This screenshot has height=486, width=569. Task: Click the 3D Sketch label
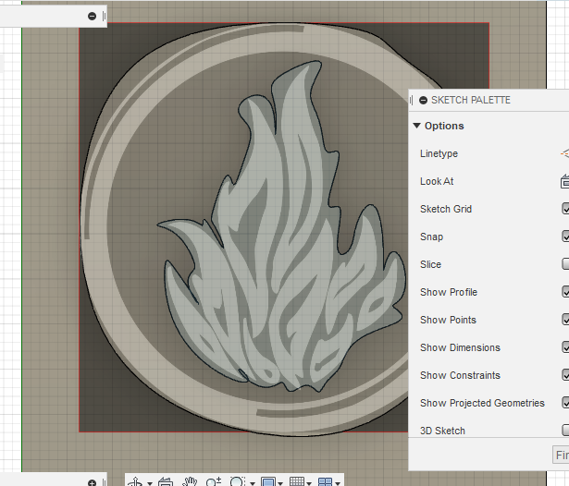click(442, 431)
